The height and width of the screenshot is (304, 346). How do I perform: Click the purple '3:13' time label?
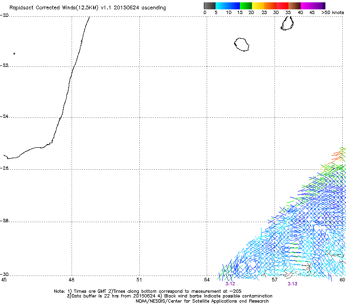tap(292, 284)
